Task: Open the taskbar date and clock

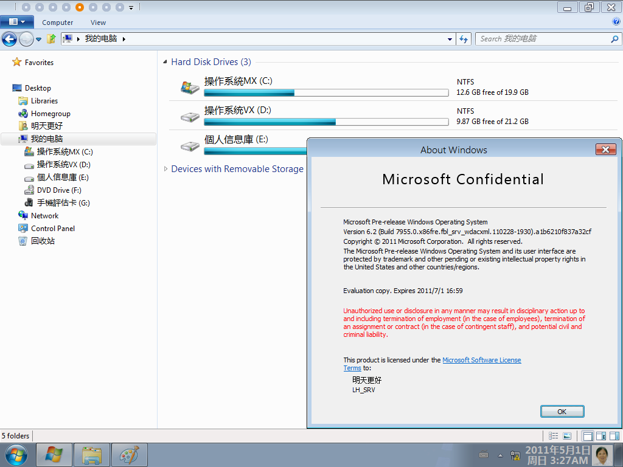Action: tap(557, 455)
